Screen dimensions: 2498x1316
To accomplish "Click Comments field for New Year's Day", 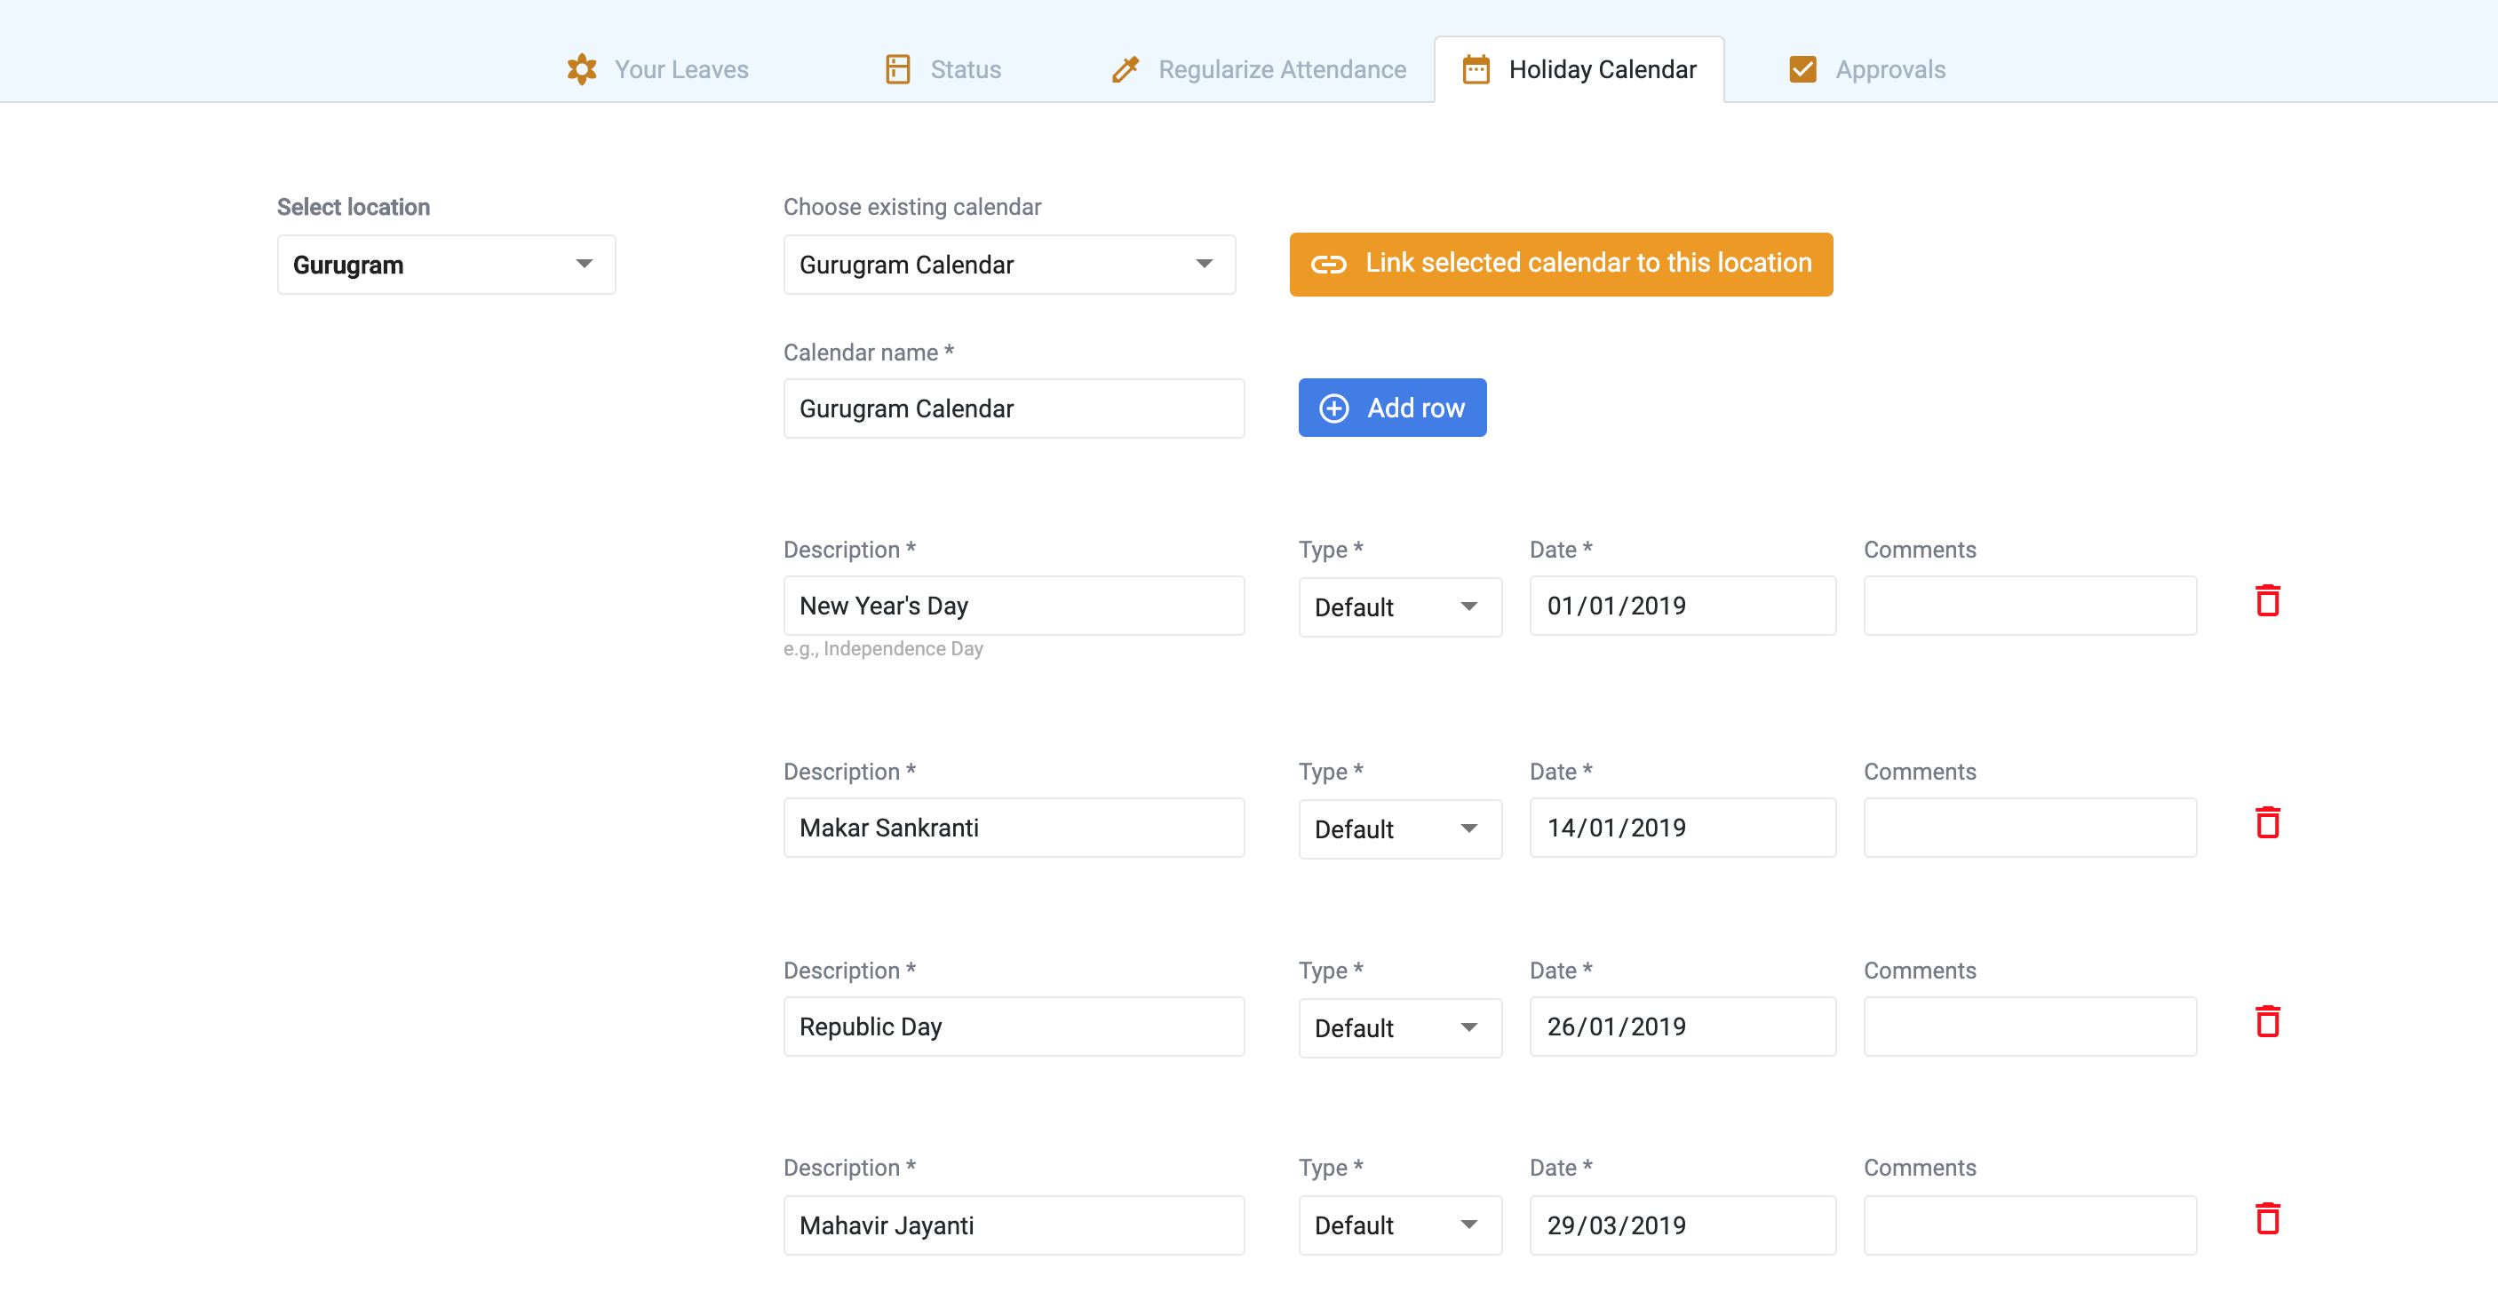I will 2030,606.
